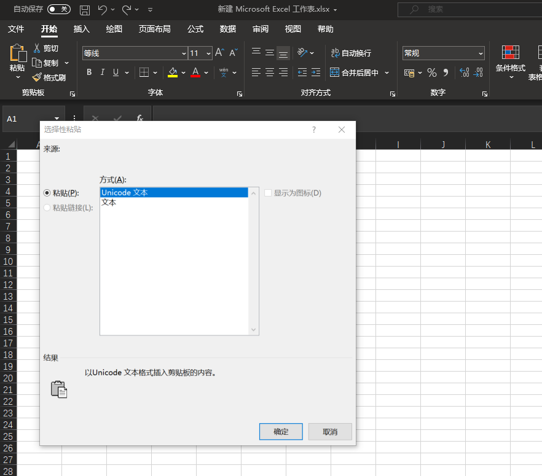Switch to the Data (数据) tab

point(228,29)
